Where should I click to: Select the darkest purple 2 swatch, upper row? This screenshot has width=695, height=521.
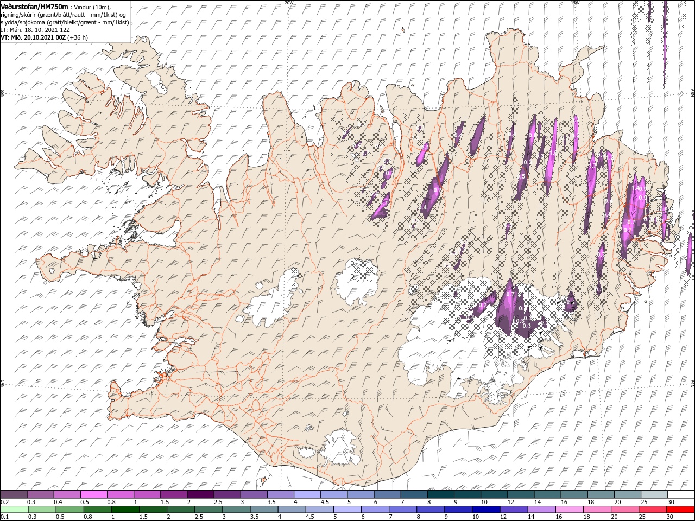pos(200,494)
